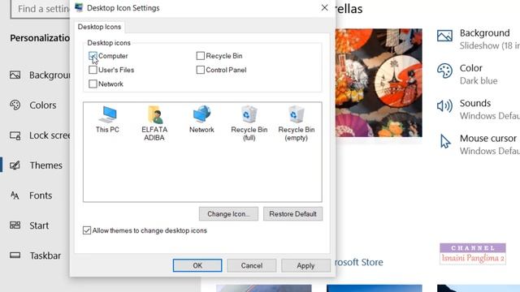Click the Restore Default button
The width and height of the screenshot is (520, 292).
coord(292,214)
